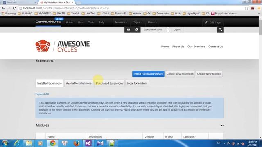Click the browser Forward arrow
This screenshot has width=262, height=147.
9,8
